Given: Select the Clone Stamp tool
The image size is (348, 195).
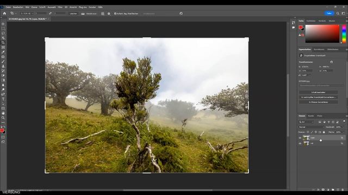Looking at the screenshot, I should [x=3, y=66].
